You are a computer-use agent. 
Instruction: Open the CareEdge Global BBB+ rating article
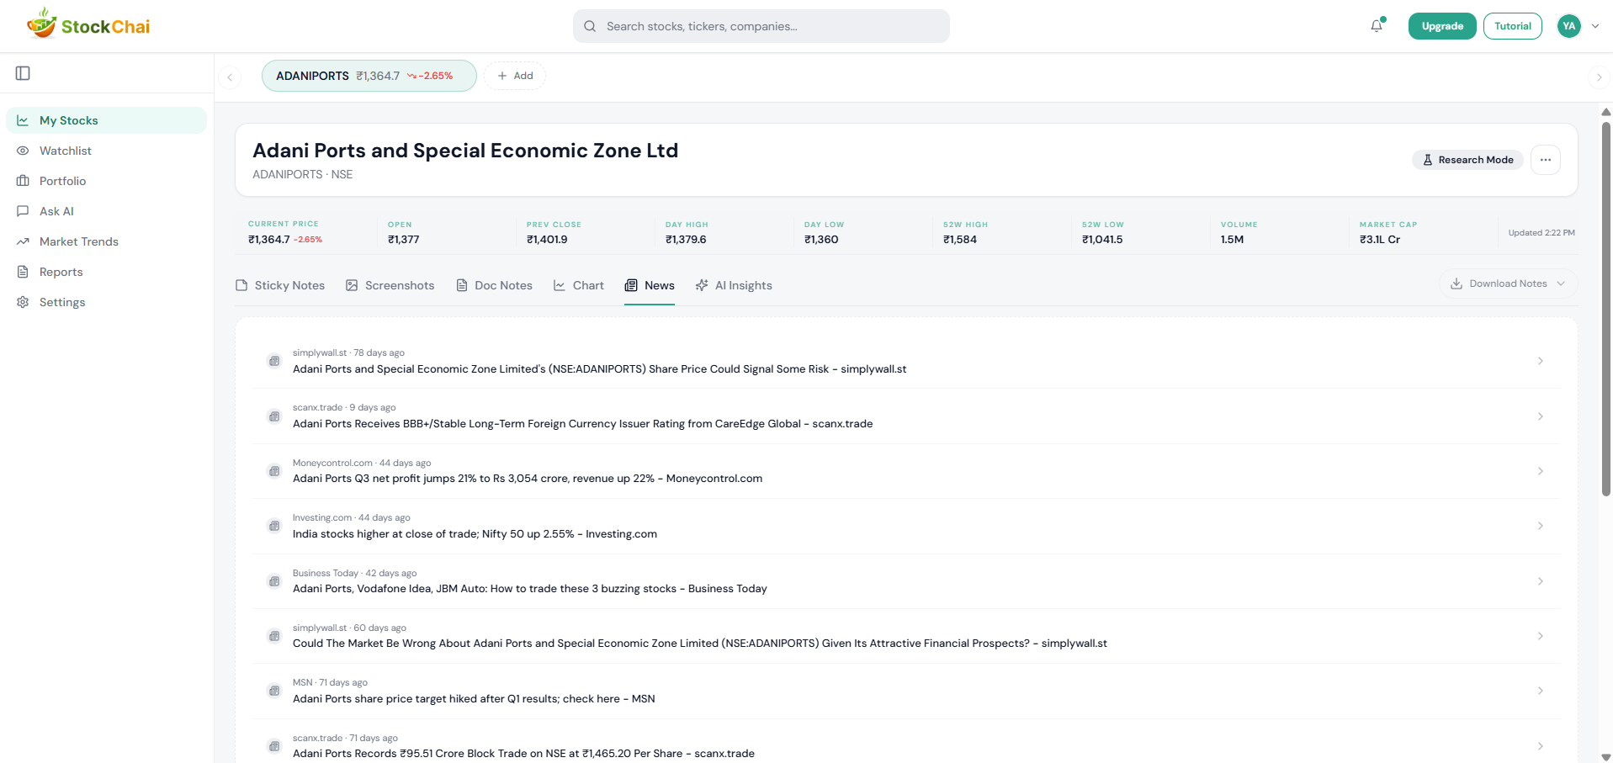[906, 416]
